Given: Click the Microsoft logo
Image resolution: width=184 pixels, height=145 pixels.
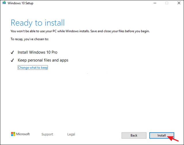Looking at the screenshot, I should click(20, 134).
